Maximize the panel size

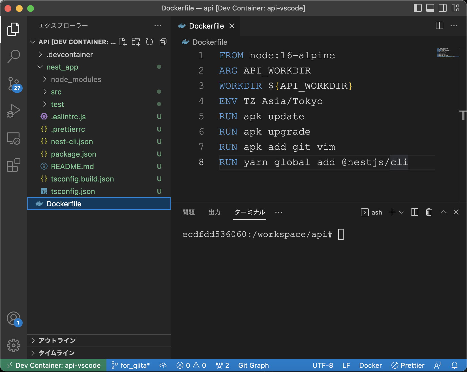(x=444, y=212)
